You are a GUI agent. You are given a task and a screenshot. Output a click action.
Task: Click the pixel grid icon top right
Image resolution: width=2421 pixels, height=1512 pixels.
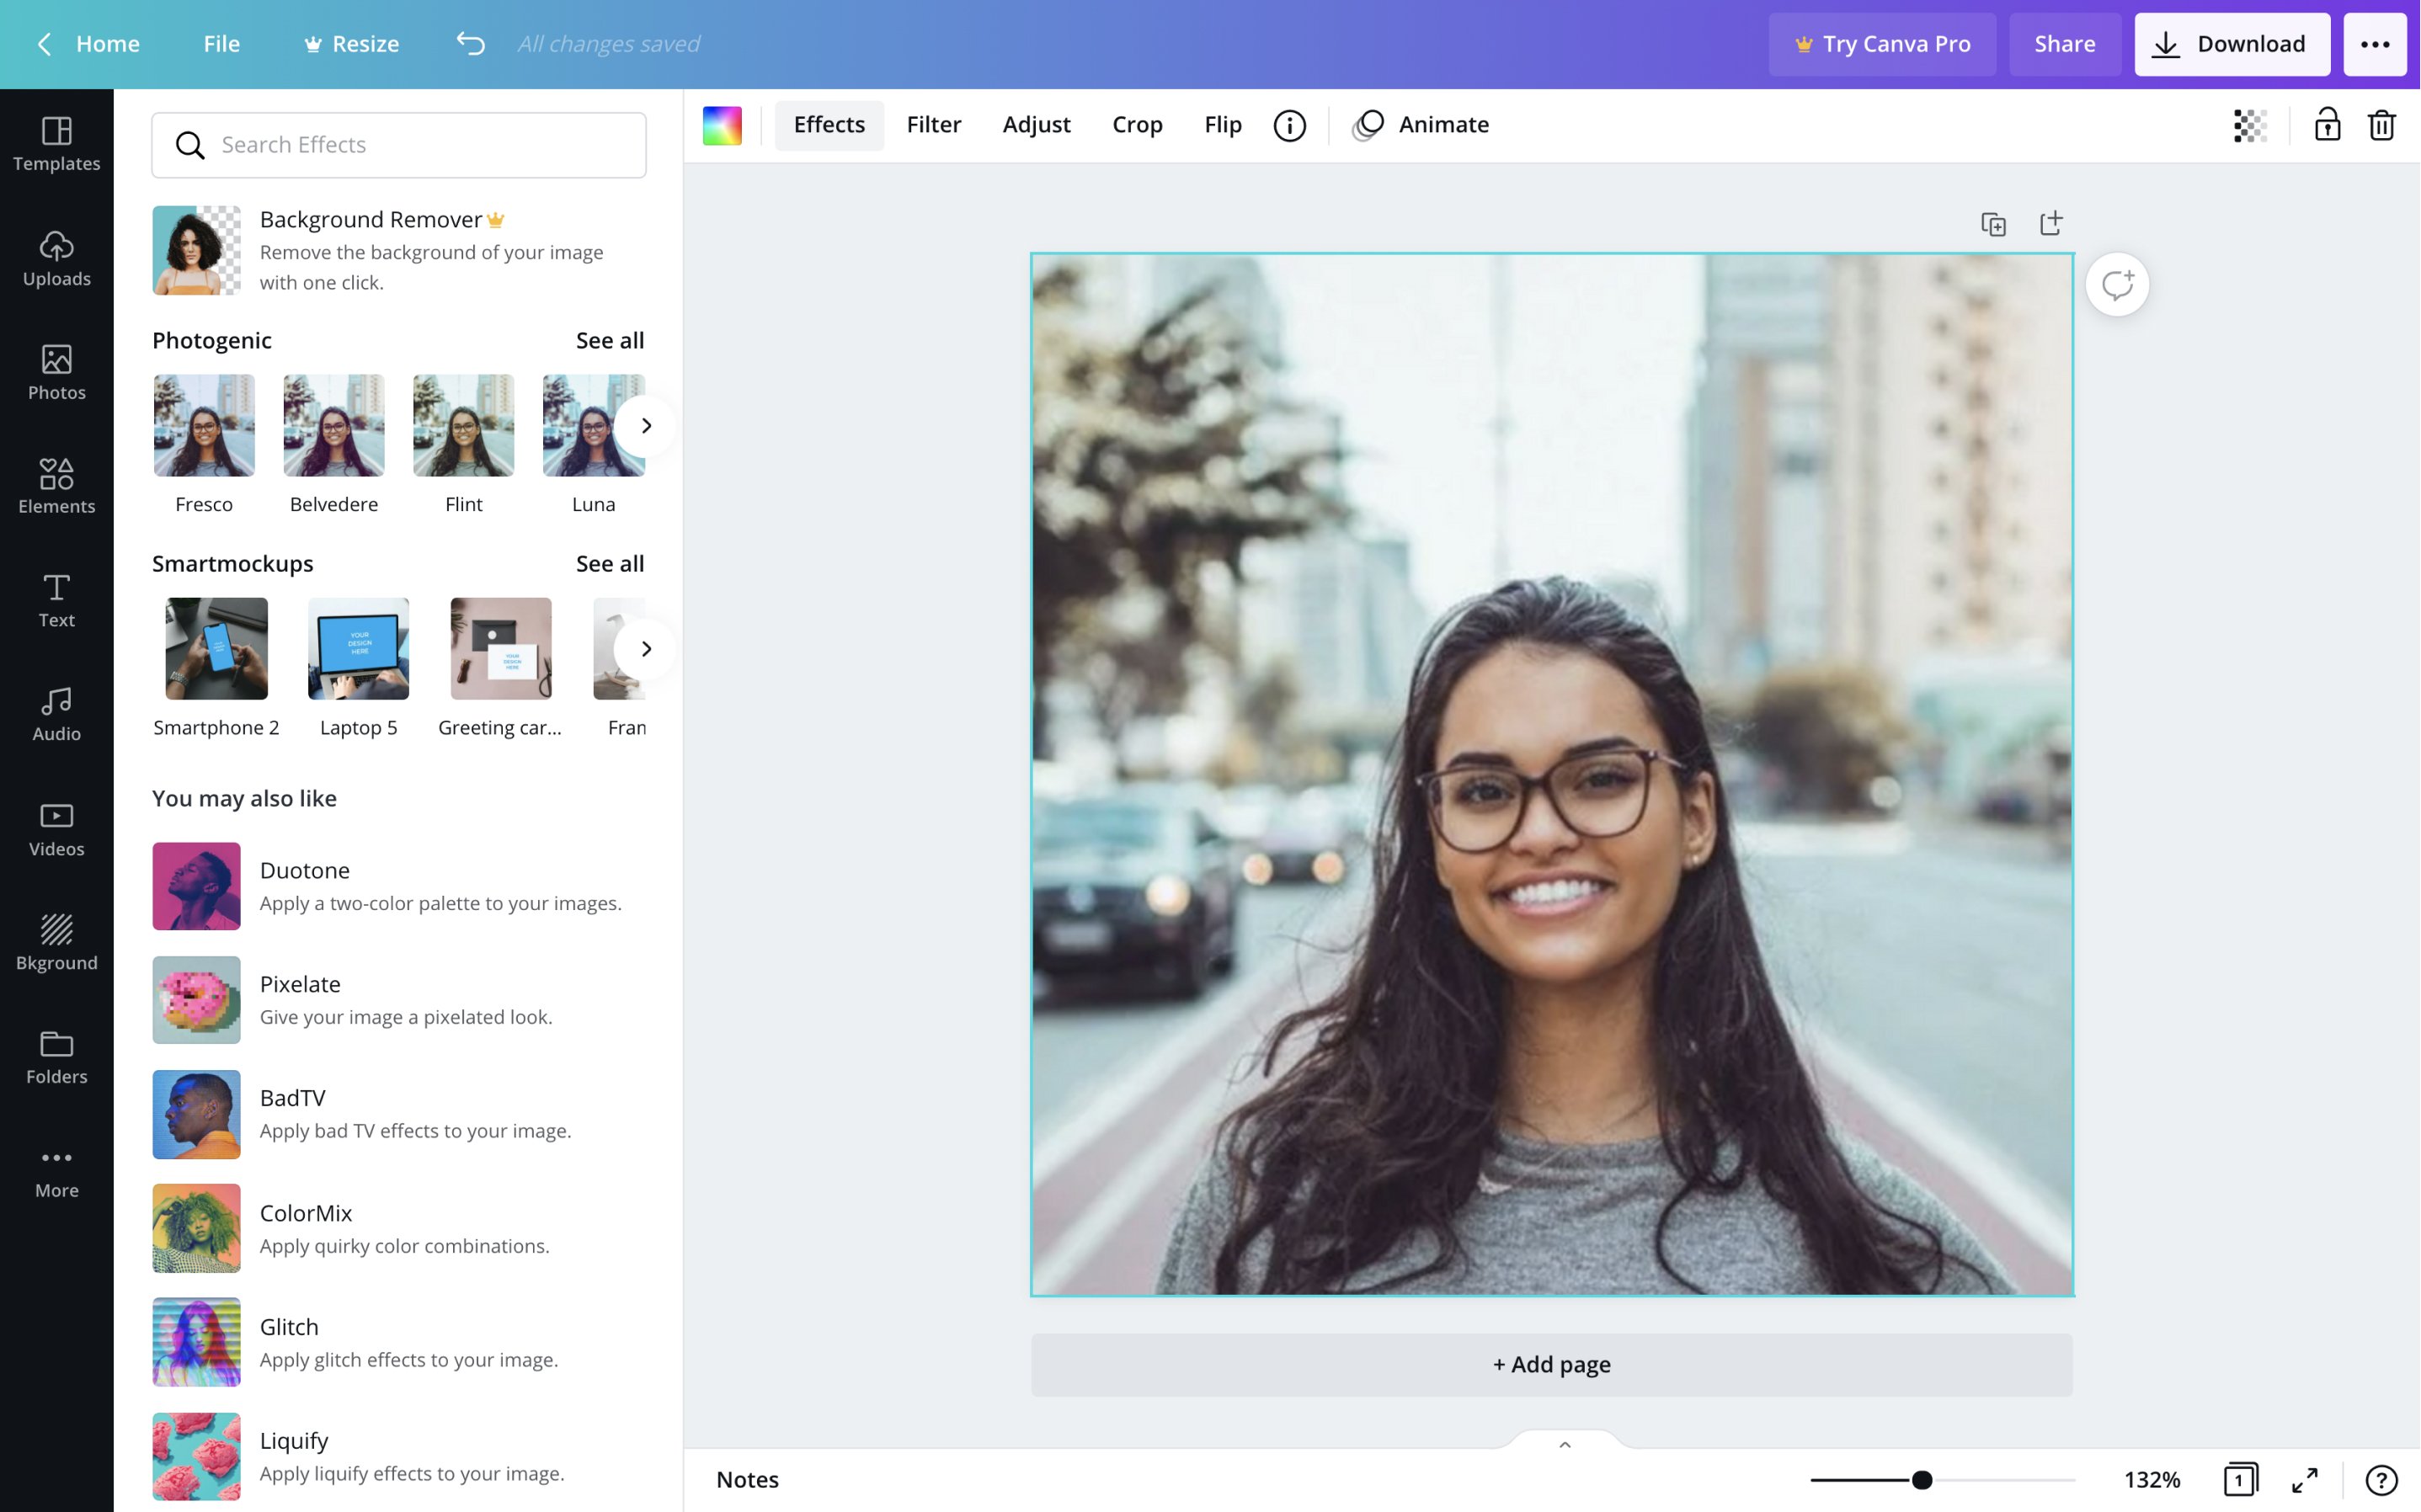pos(2248,125)
